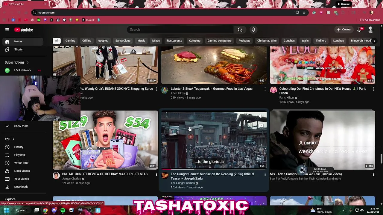Open the account avatar menu
Viewport: 383px width, 215px height.
370,30
